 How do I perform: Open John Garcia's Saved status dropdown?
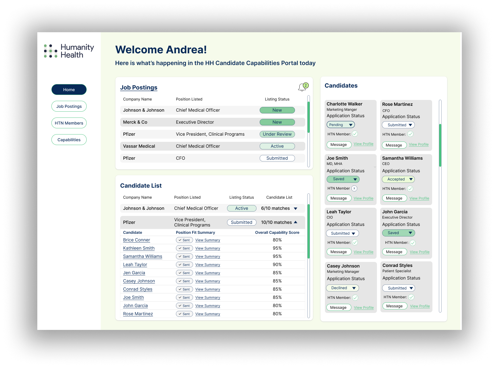click(399, 233)
